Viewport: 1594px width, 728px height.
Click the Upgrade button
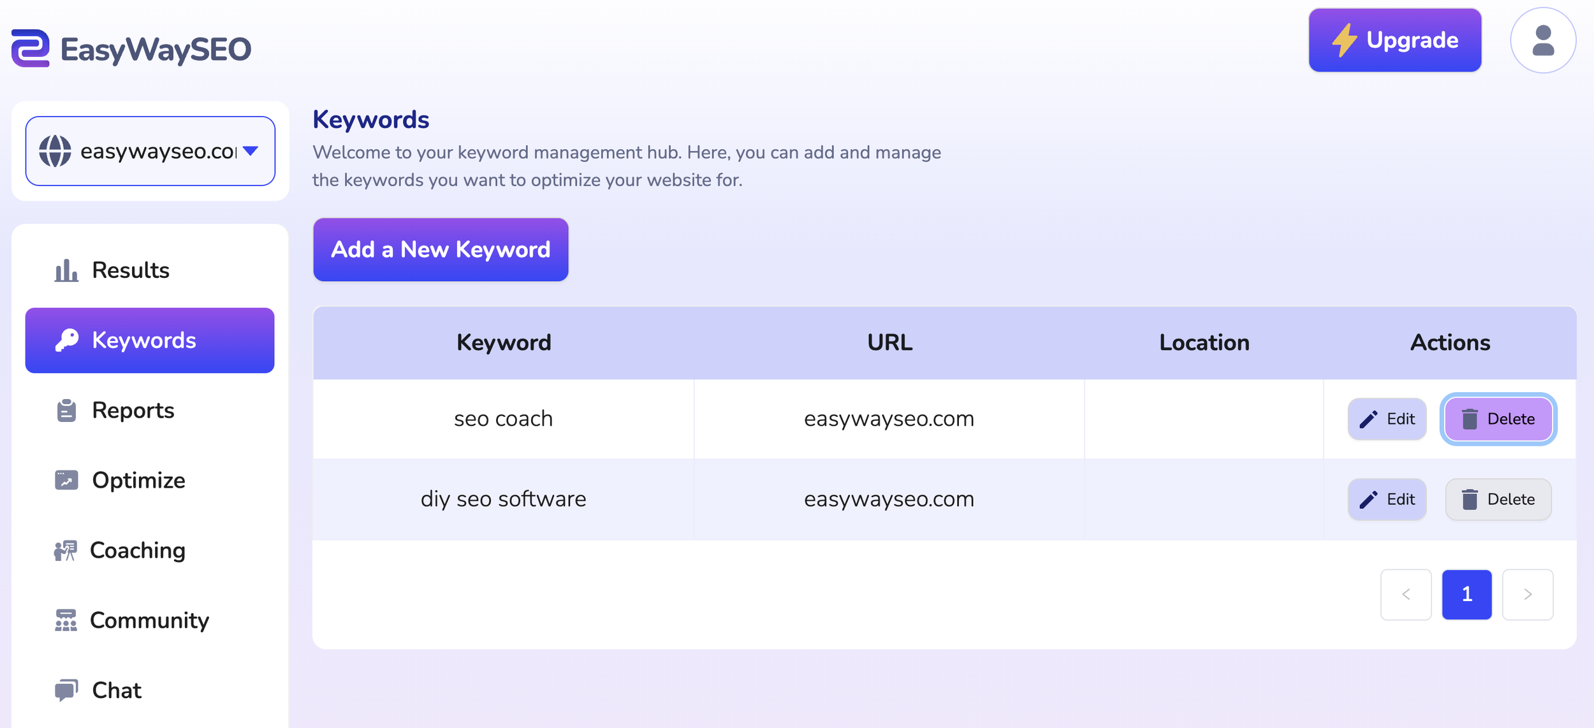pos(1395,40)
